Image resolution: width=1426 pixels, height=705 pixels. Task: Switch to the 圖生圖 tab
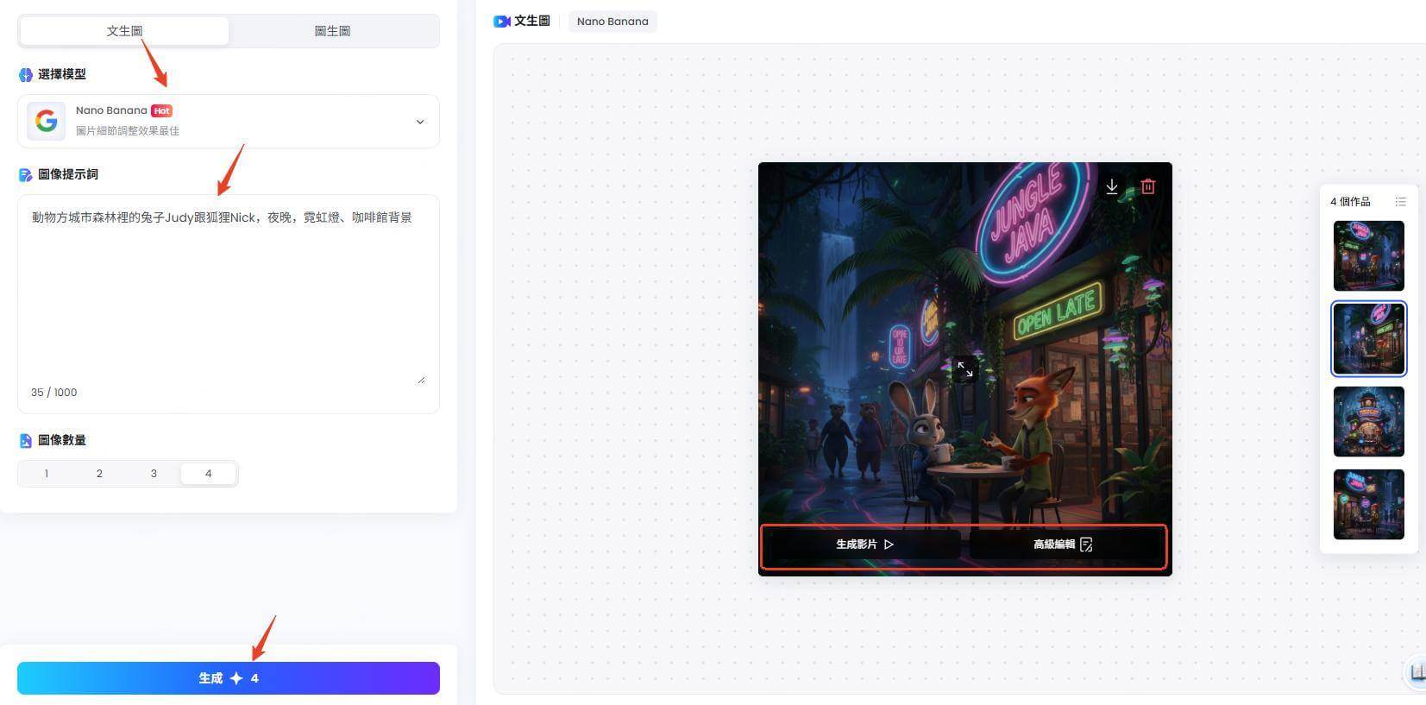(x=332, y=31)
